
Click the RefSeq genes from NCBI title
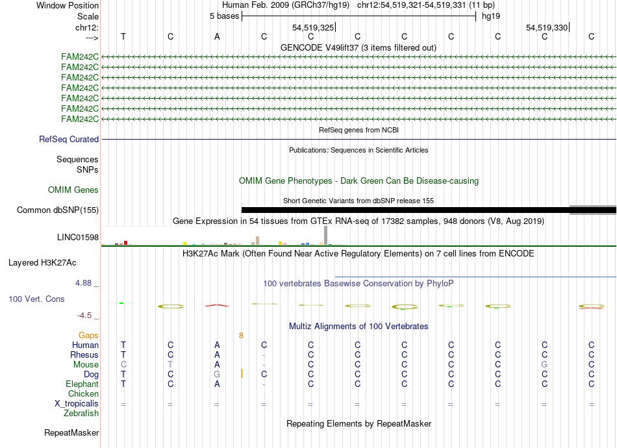359,130
